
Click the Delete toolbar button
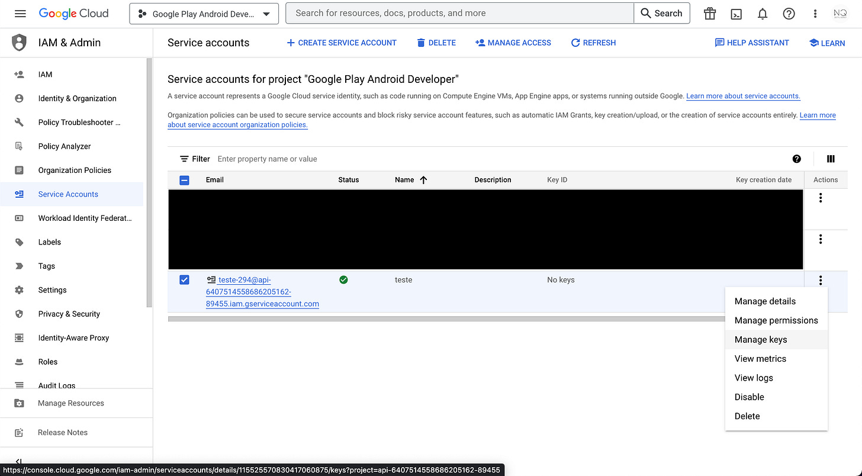pyautogui.click(x=436, y=43)
